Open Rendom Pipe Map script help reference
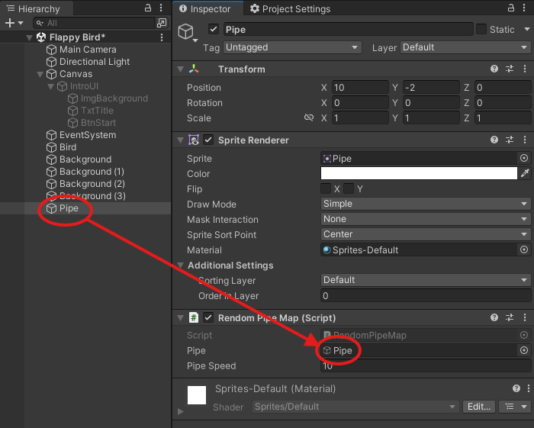 coord(494,317)
